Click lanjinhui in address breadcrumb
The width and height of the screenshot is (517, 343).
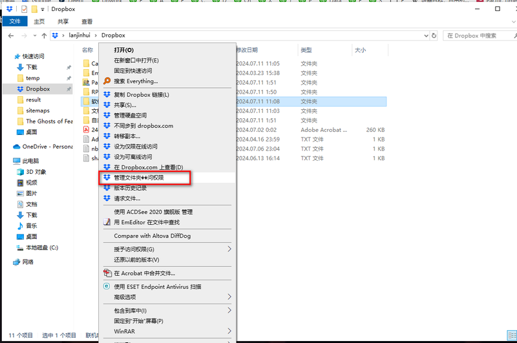click(x=79, y=36)
